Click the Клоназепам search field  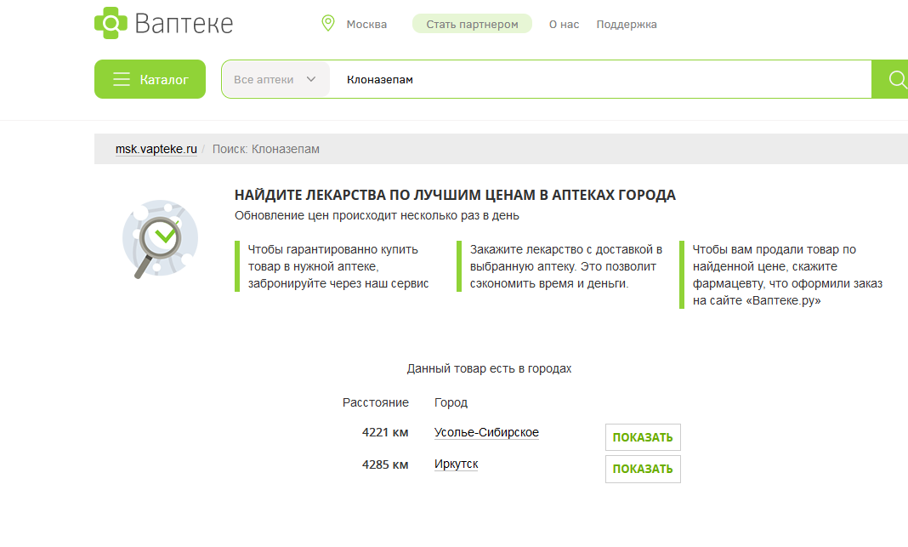click(600, 79)
